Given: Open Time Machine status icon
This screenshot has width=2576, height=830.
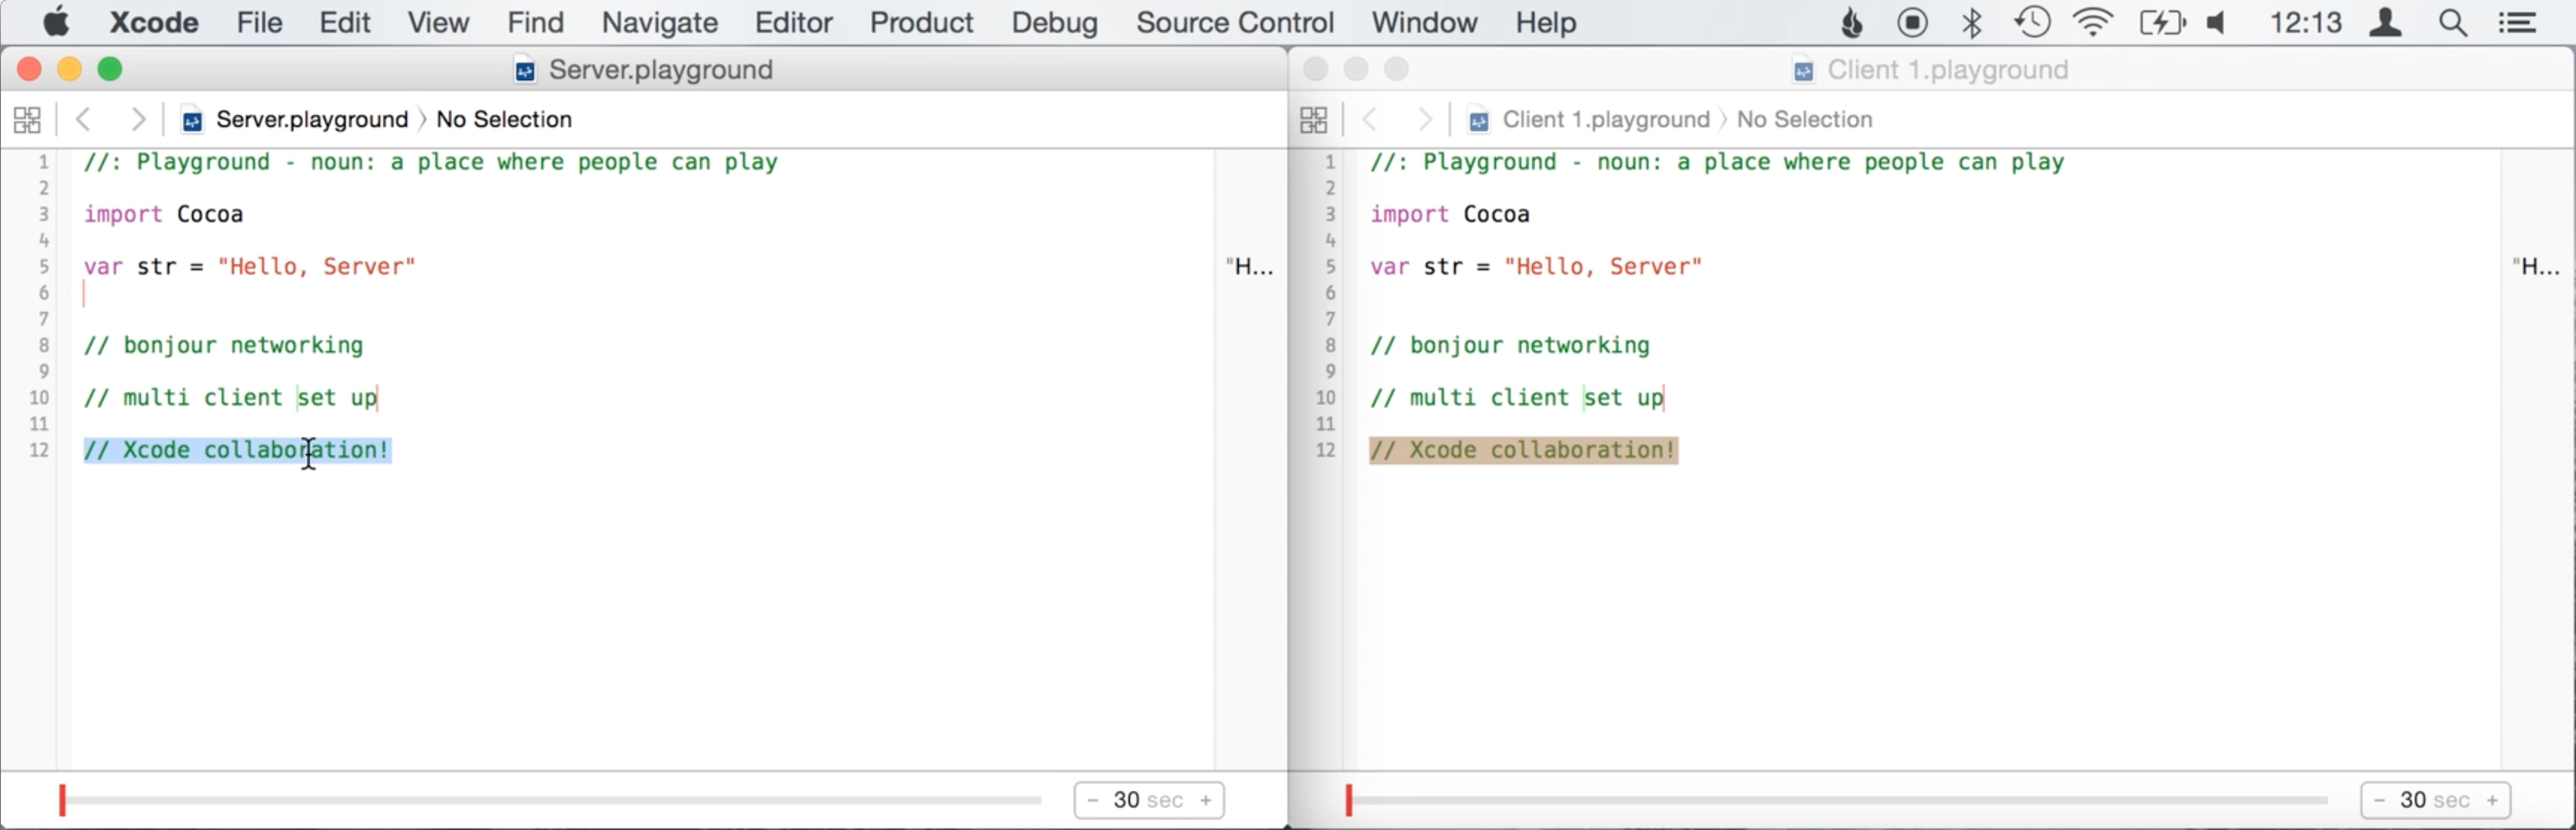Looking at the screenshot, I should click(x=2032, y=22).
